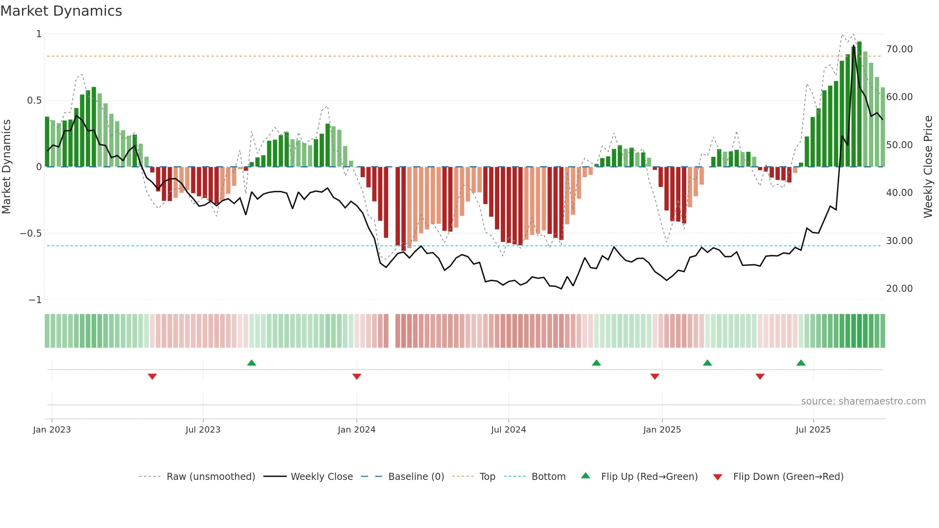Click the Jul 2023 x-axis label
This screenshot has height=528, width=939.
click(x=203, y=429)
